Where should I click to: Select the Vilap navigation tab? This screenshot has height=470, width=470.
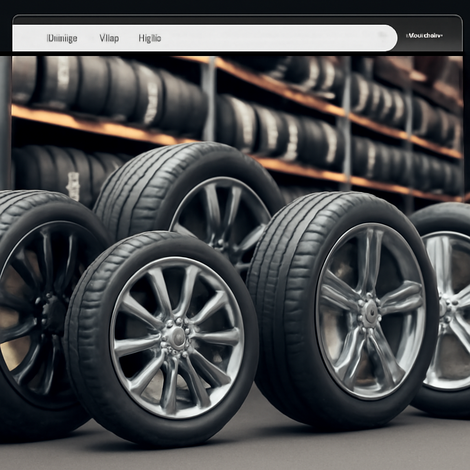[109, 38]
